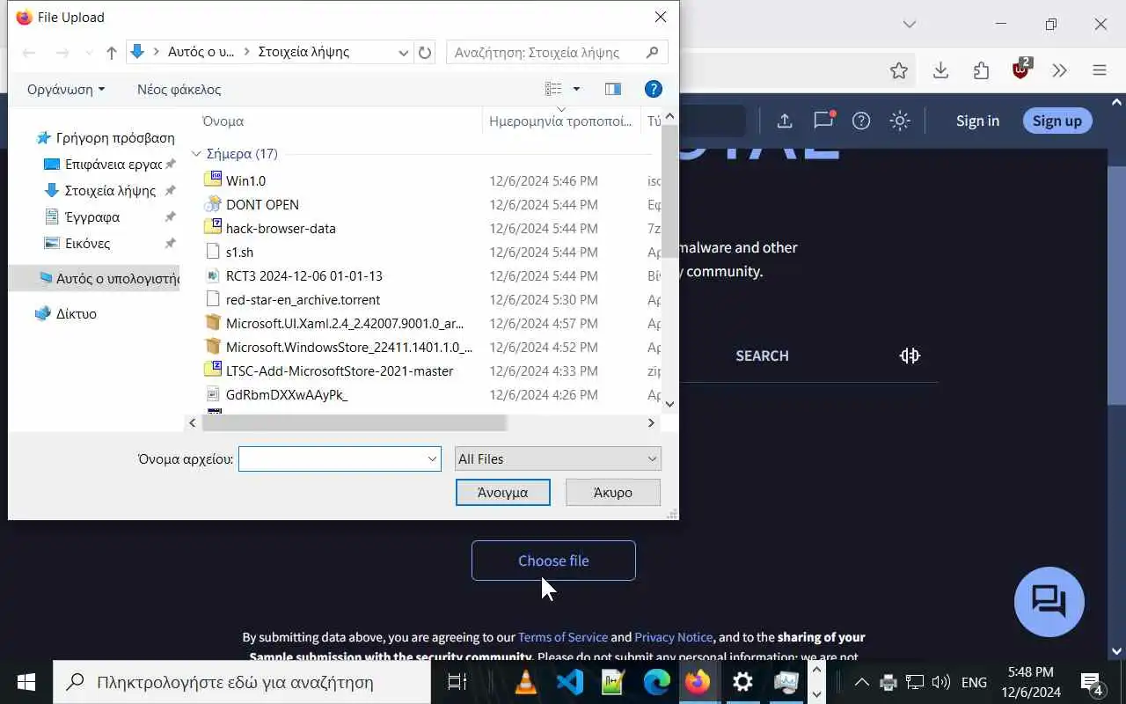Click the Άκυρο button

613,493
